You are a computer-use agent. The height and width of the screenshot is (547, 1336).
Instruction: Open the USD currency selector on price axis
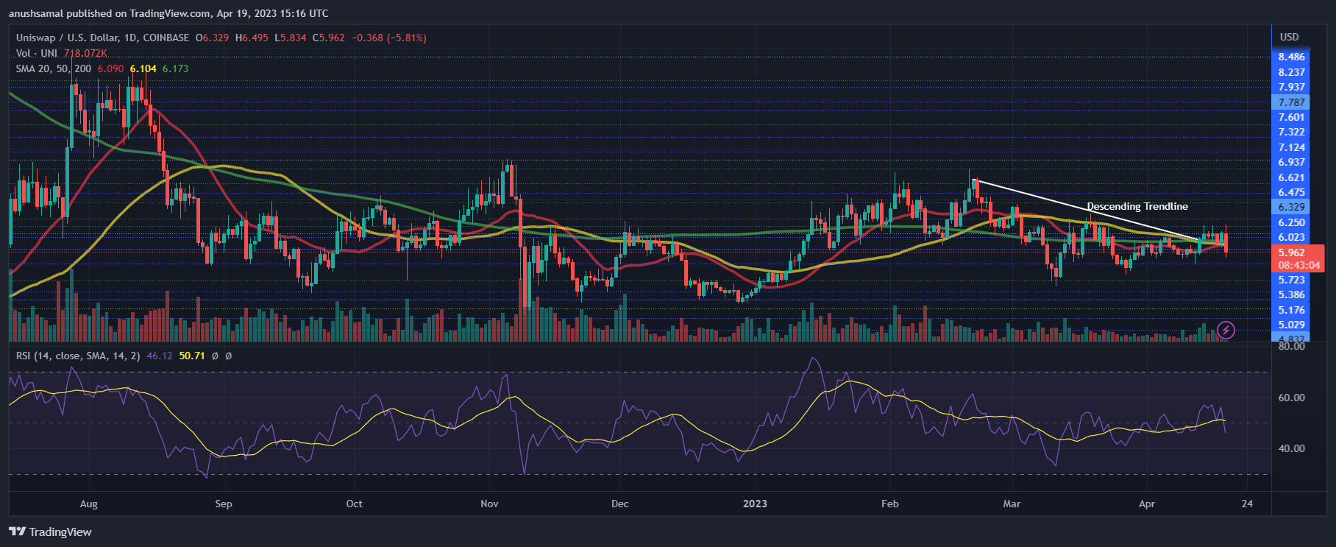pyautogui.click(x=1289, y=37)
